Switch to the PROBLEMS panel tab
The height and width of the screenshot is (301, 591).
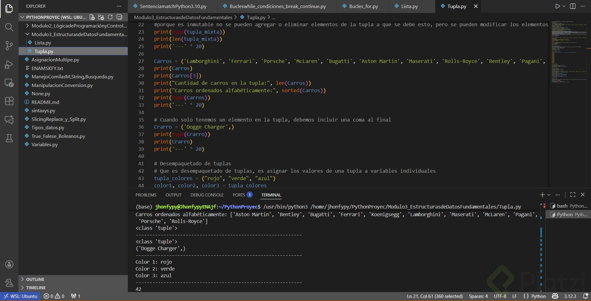(146, 195)
